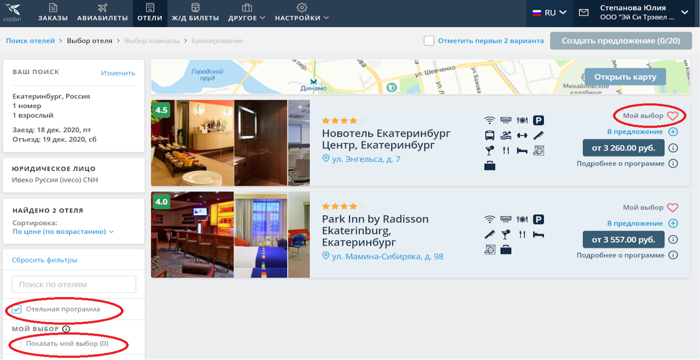Viewport: 700px width, 360px height.
Task: Click Novotel shuttle bus icon
Action: [x=490, y=135]
